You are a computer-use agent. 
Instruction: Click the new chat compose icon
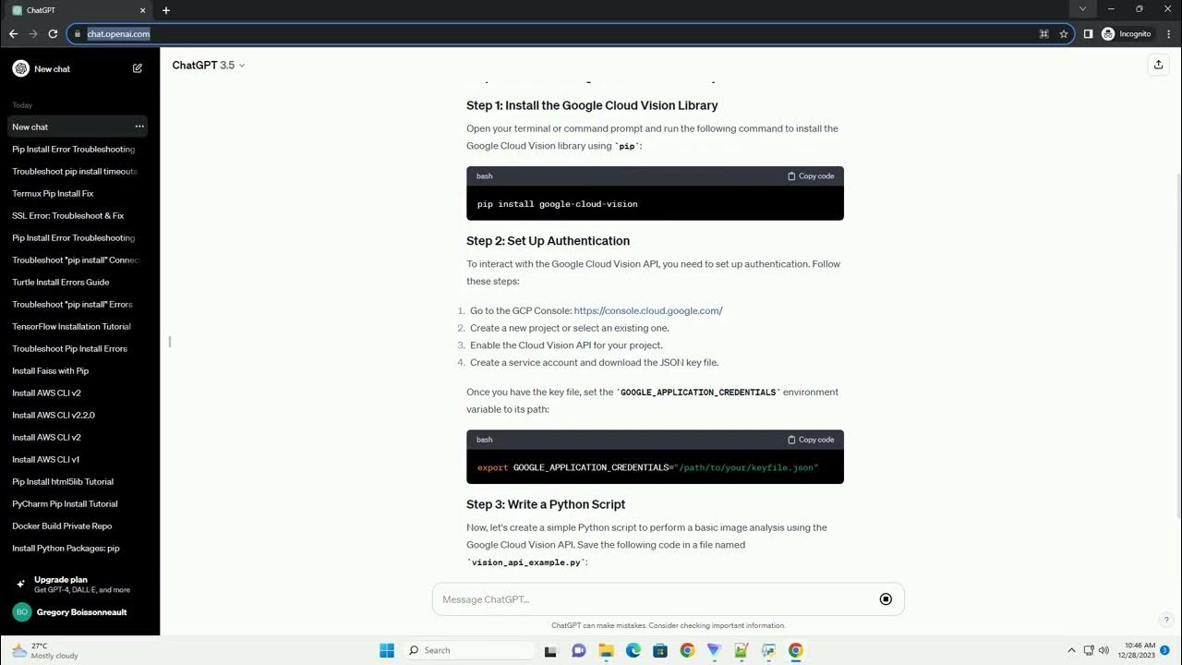click(x=138, y=68)
